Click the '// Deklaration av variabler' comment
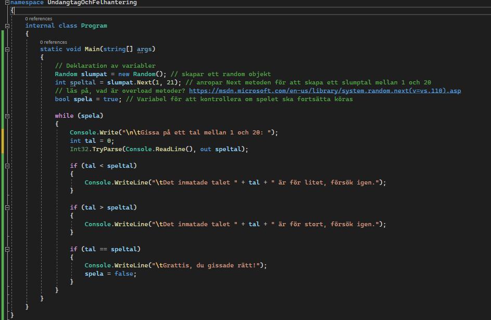The width and height of the screenshot is (491, 320). [105, 66]
